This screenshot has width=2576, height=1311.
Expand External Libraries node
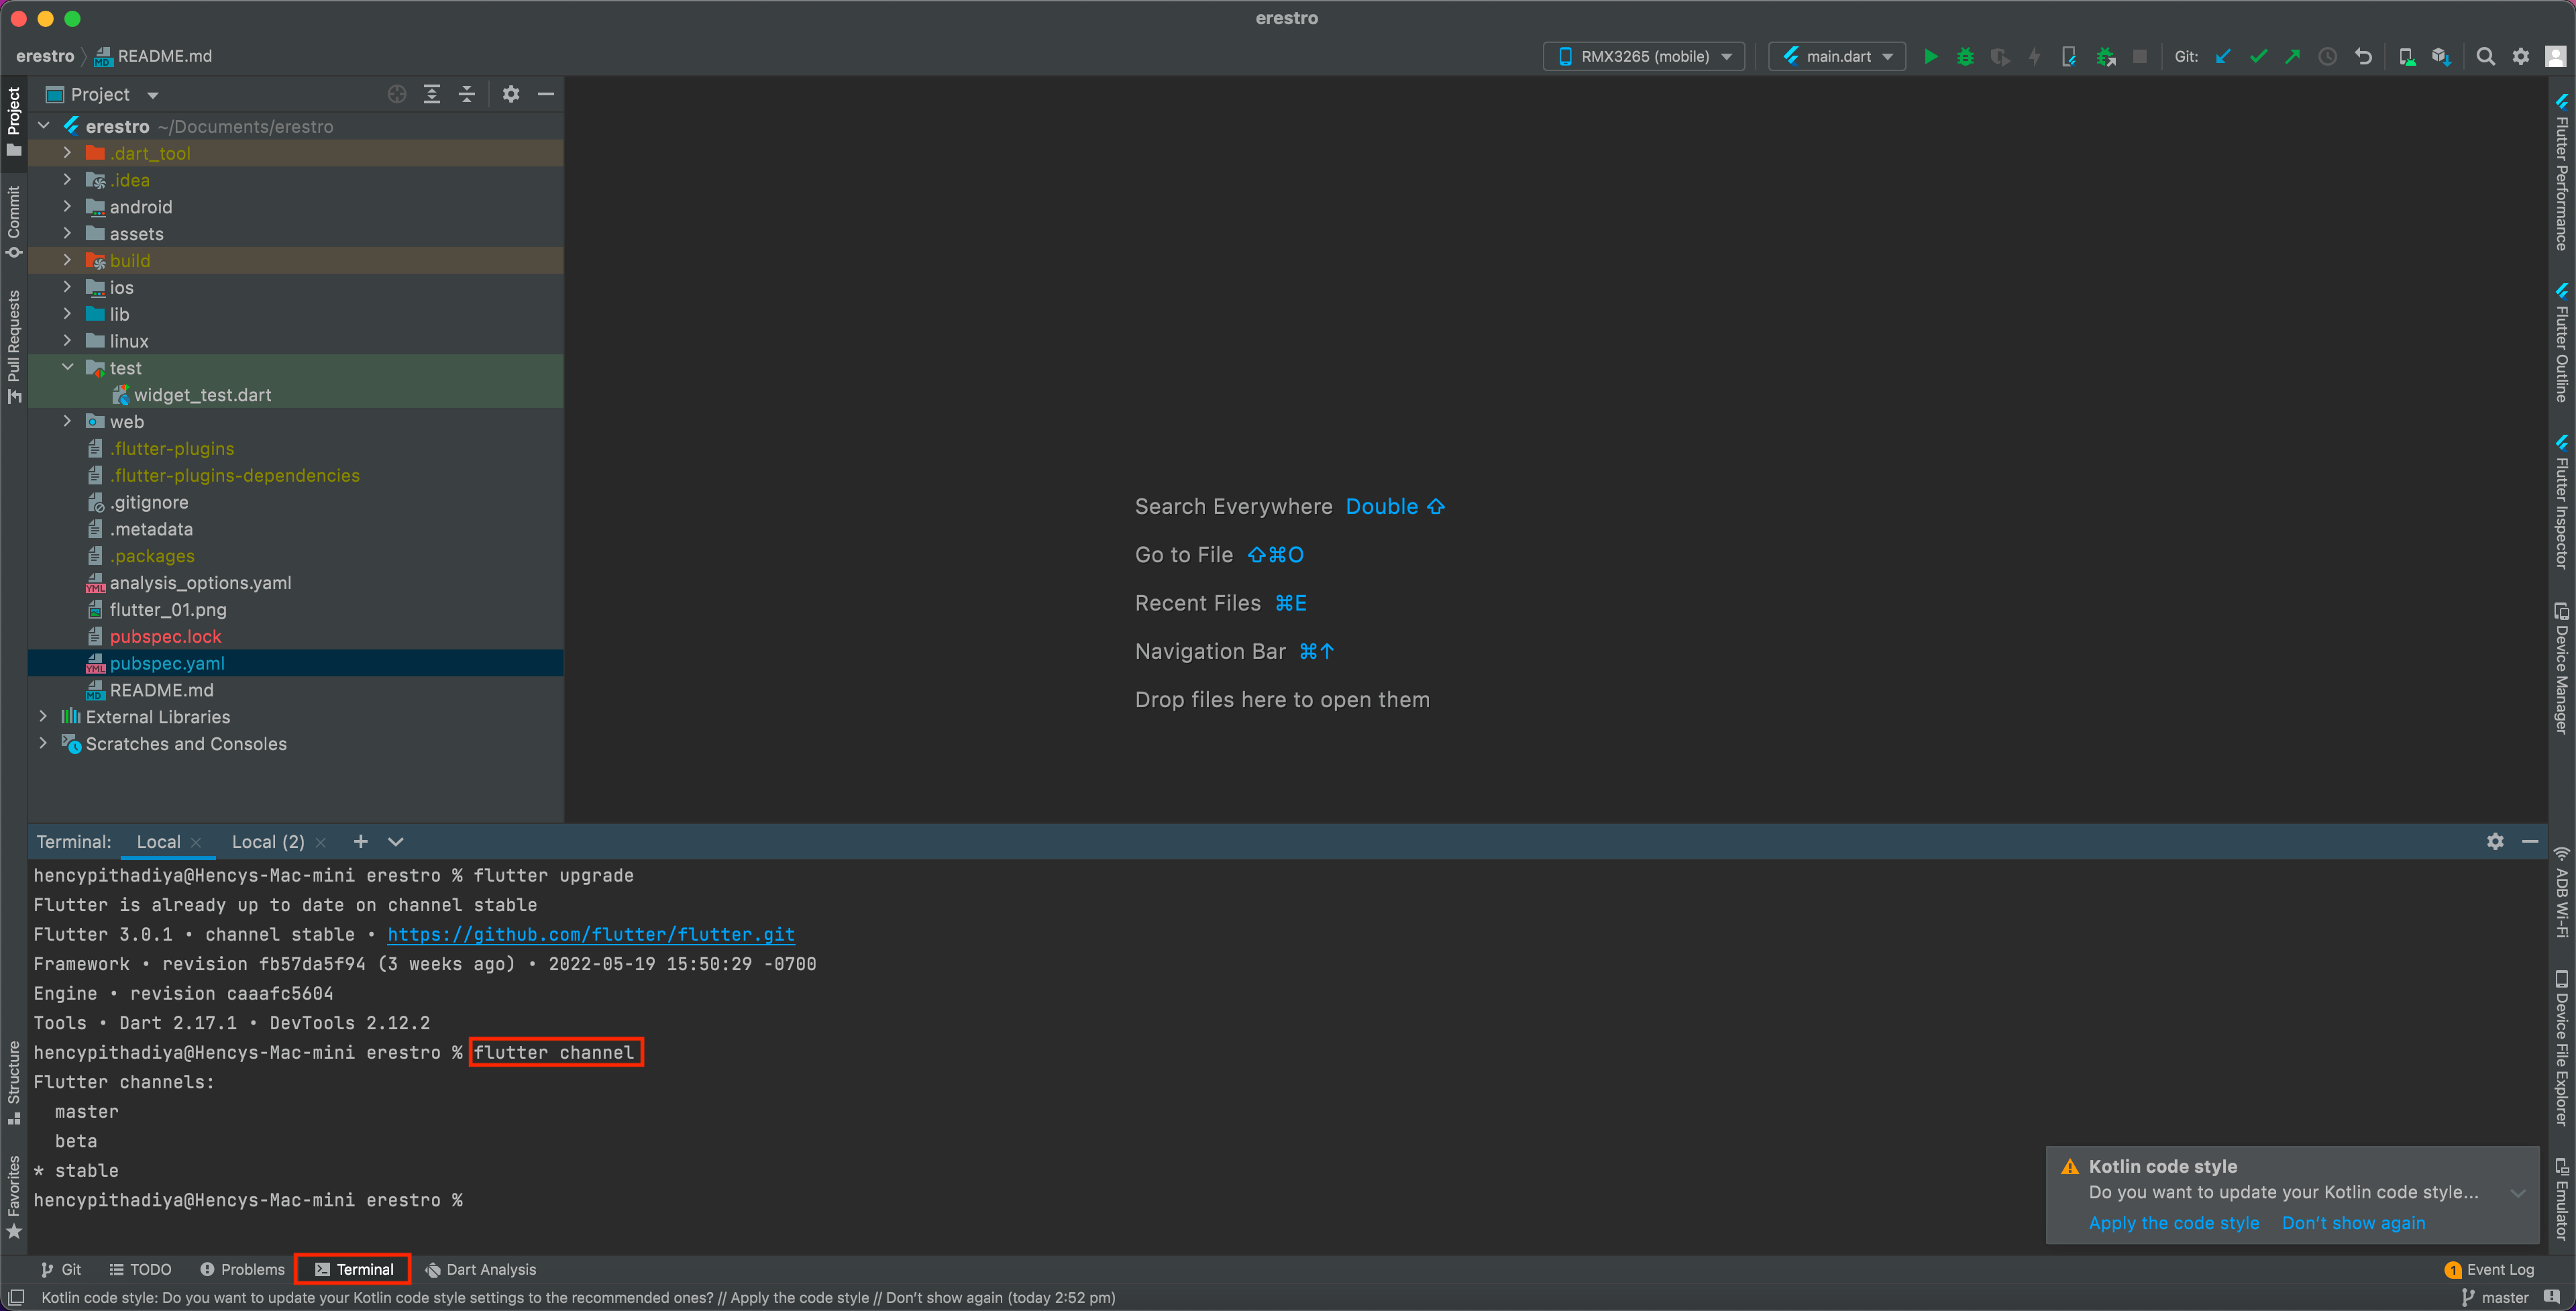point(43,716)
